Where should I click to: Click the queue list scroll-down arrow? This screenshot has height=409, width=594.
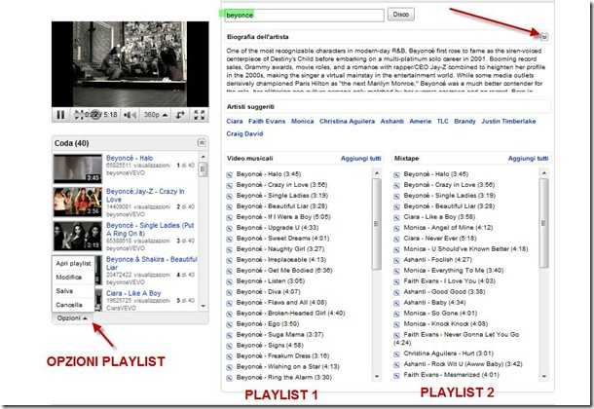[x=204, y=306]
